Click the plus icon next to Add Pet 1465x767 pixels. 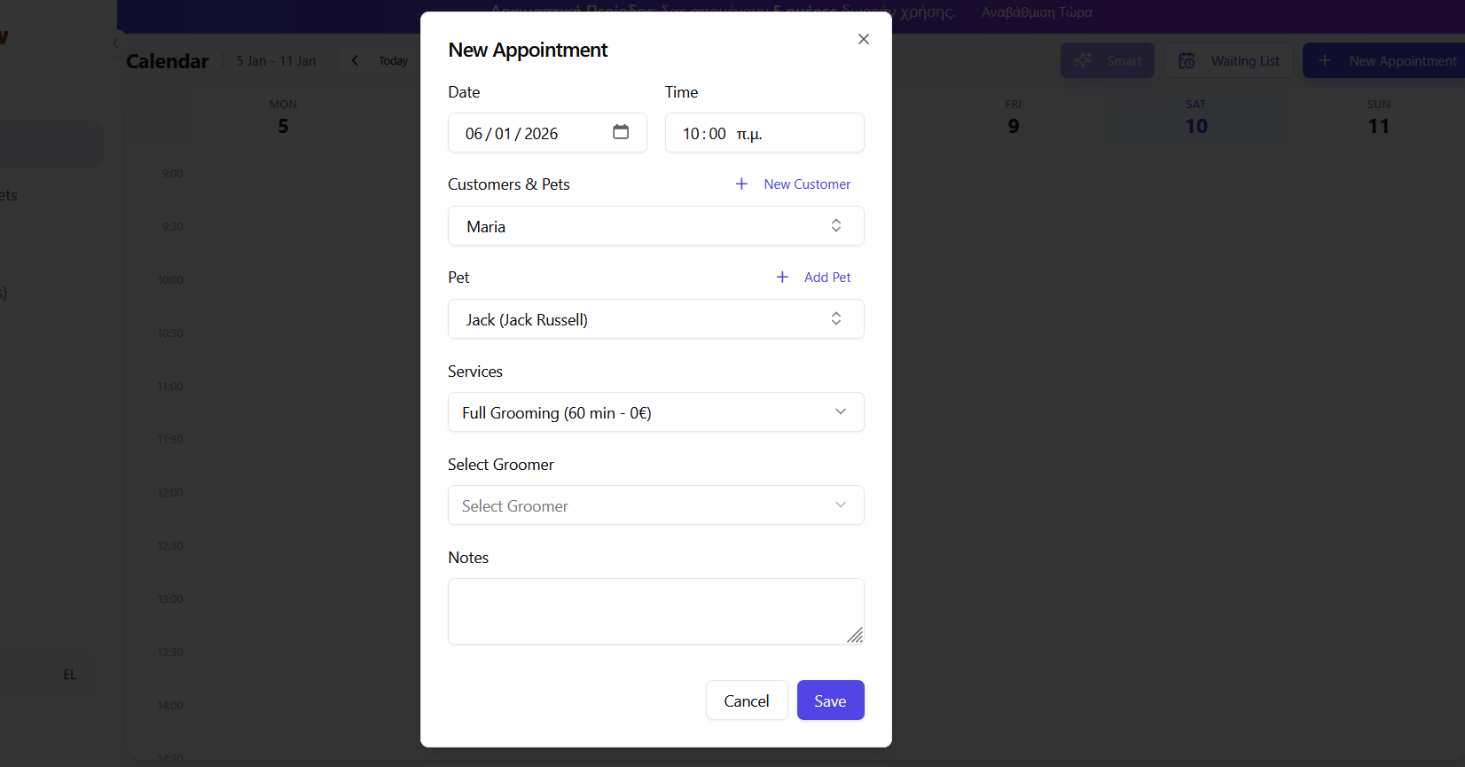pyautogui.click(x=781, y=277)
